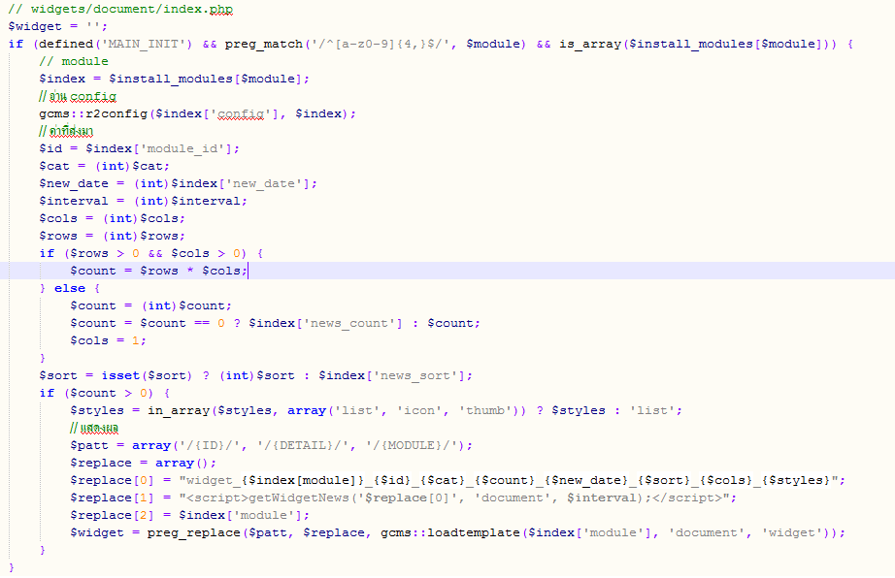Click the line "$replace[2] = $index['module'];"
Screen dimensions: 895x578
189,515
